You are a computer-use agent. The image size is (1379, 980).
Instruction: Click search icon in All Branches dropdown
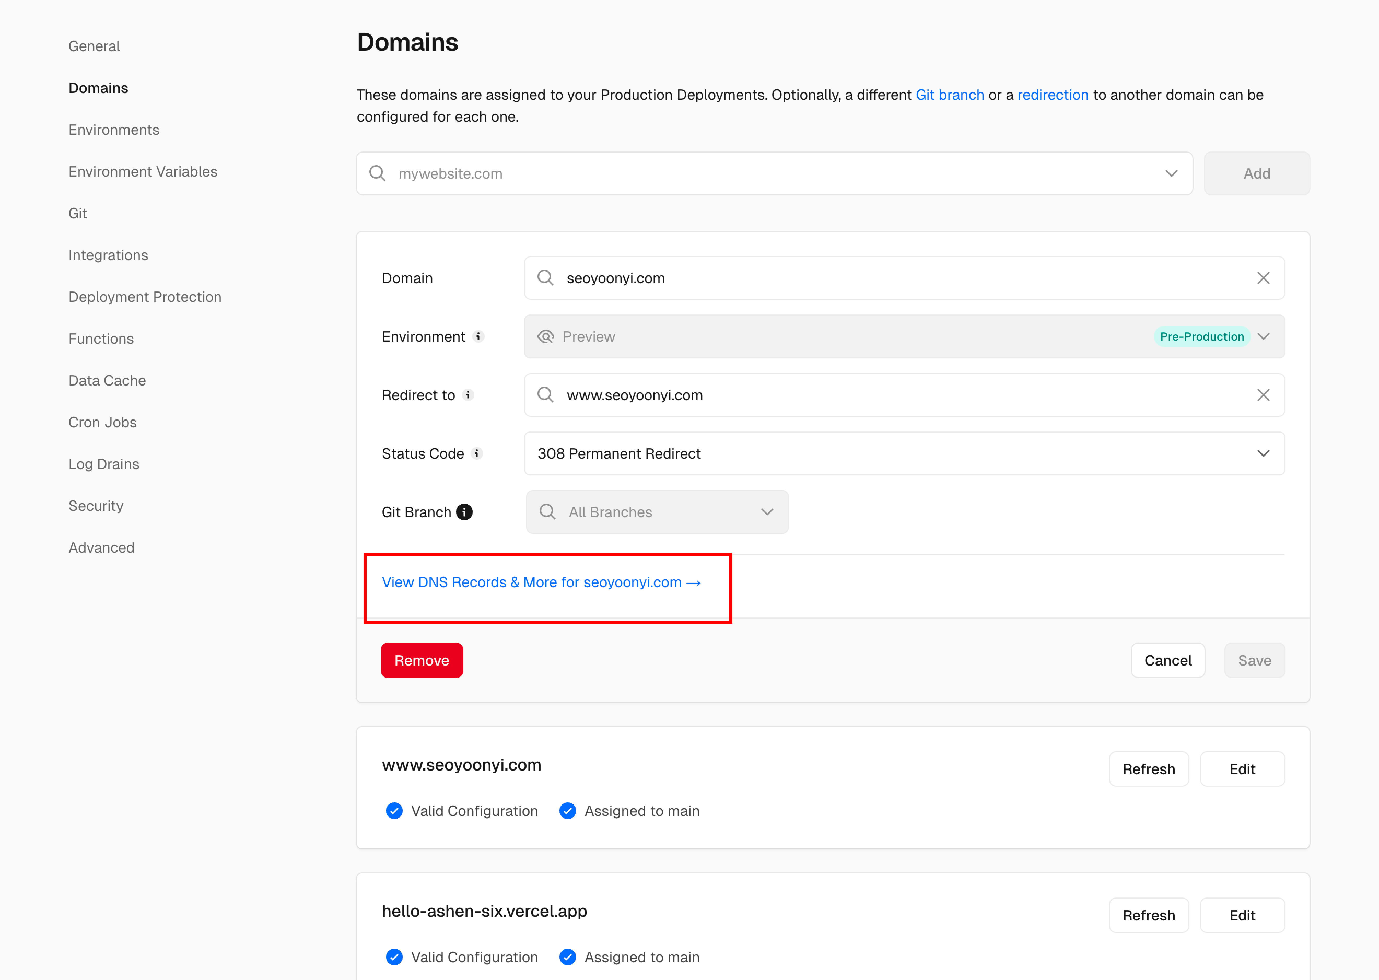547,512
